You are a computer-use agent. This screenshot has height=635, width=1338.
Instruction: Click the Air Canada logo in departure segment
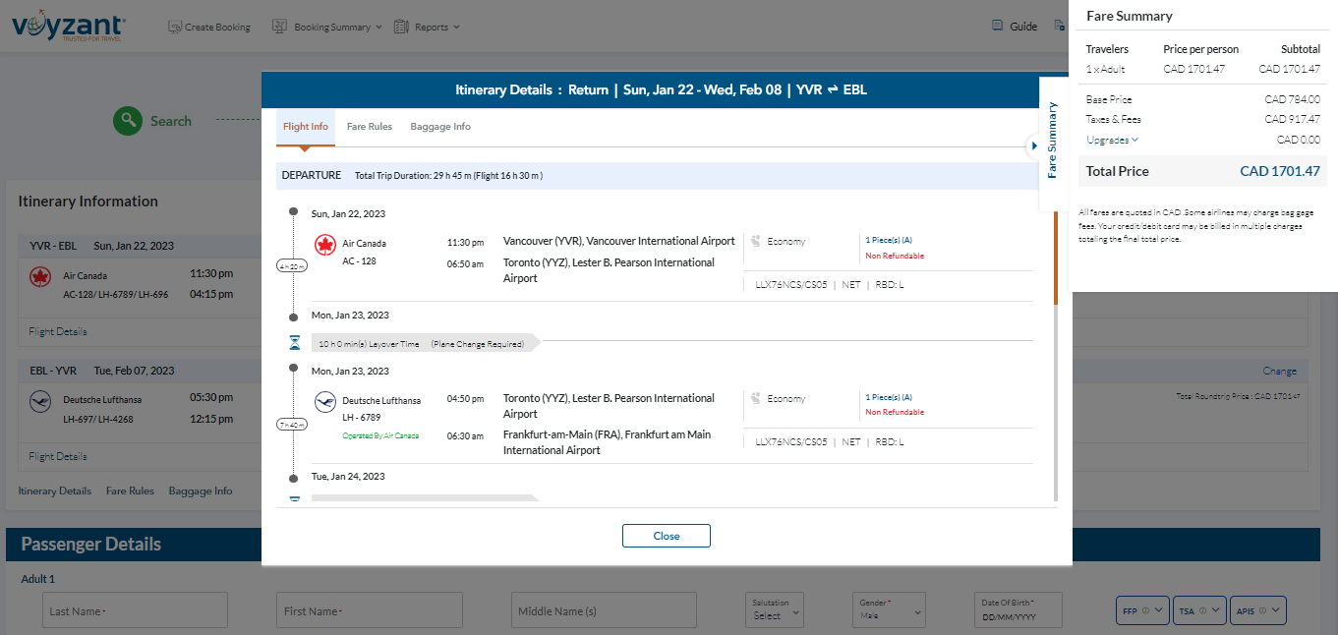tap(325, 245)
